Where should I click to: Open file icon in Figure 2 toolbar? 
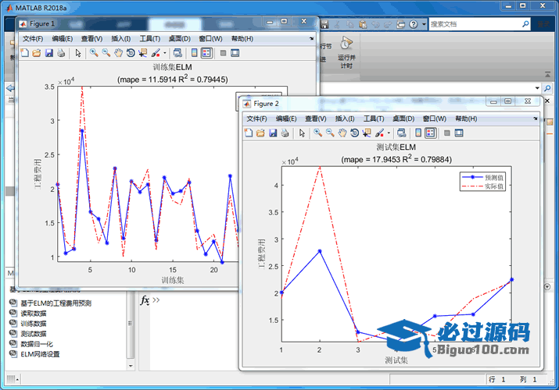tap(261, 133)
